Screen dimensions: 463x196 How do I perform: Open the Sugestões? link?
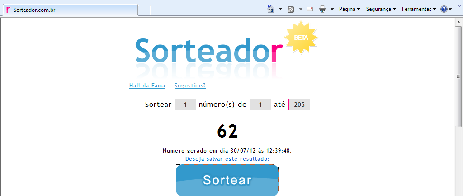click(190, 86)
